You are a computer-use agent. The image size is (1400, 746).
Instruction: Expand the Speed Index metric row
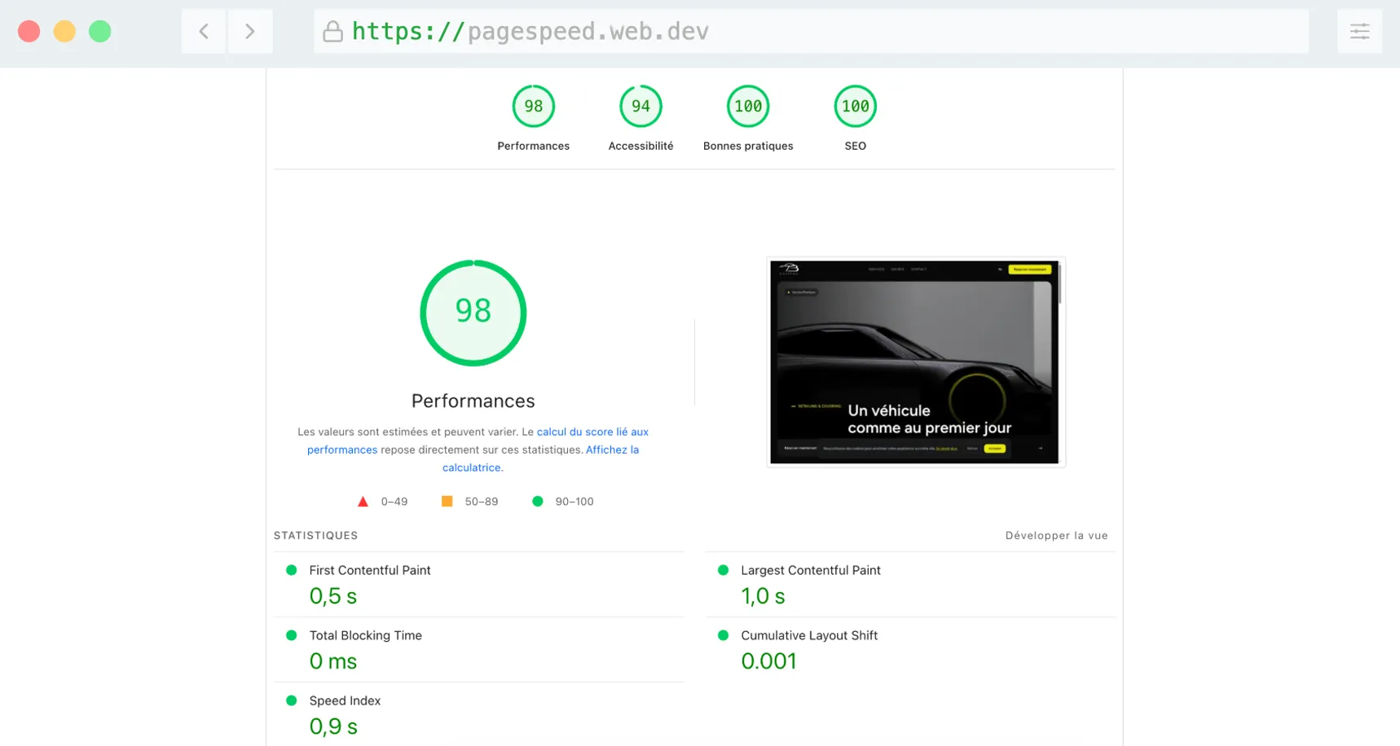point(345,700)
